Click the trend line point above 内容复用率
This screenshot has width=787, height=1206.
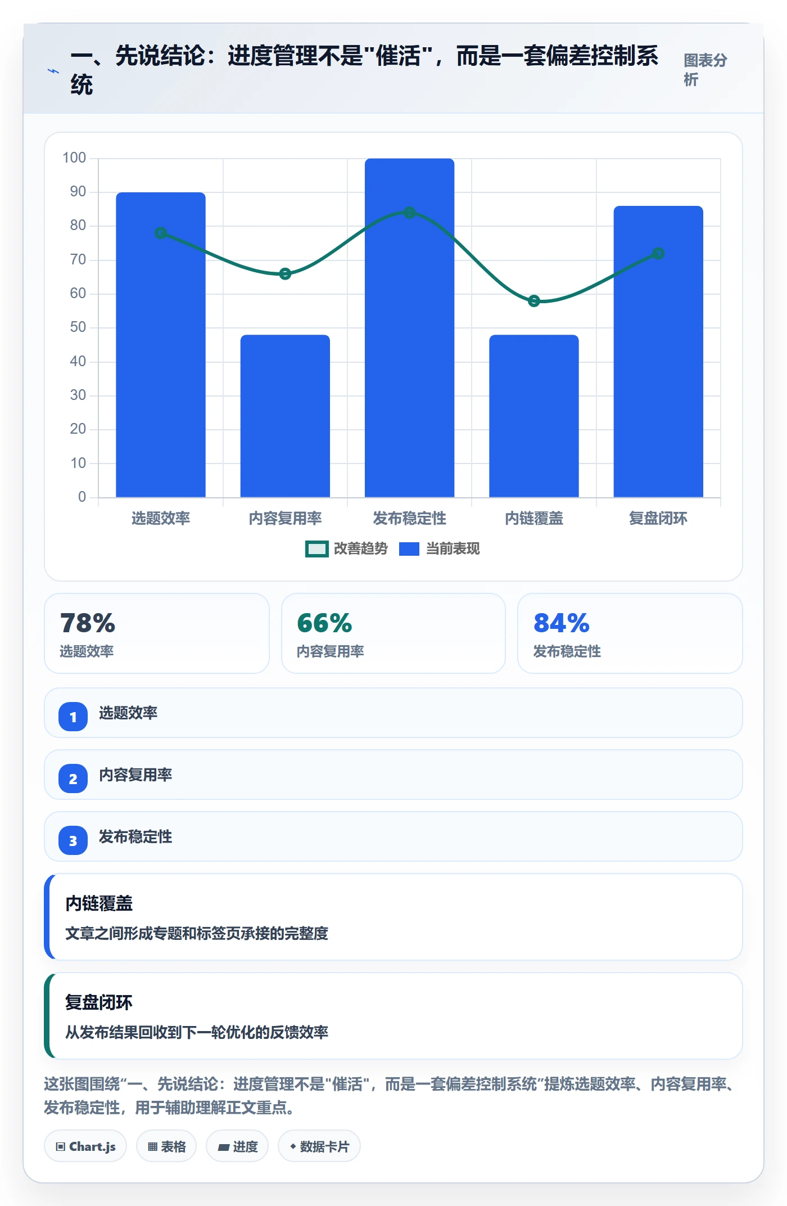pyautogui.click(x=285, y=274)
